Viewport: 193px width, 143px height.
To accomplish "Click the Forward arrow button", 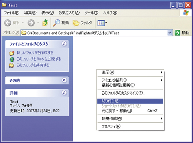I will (x=31, y=23).
